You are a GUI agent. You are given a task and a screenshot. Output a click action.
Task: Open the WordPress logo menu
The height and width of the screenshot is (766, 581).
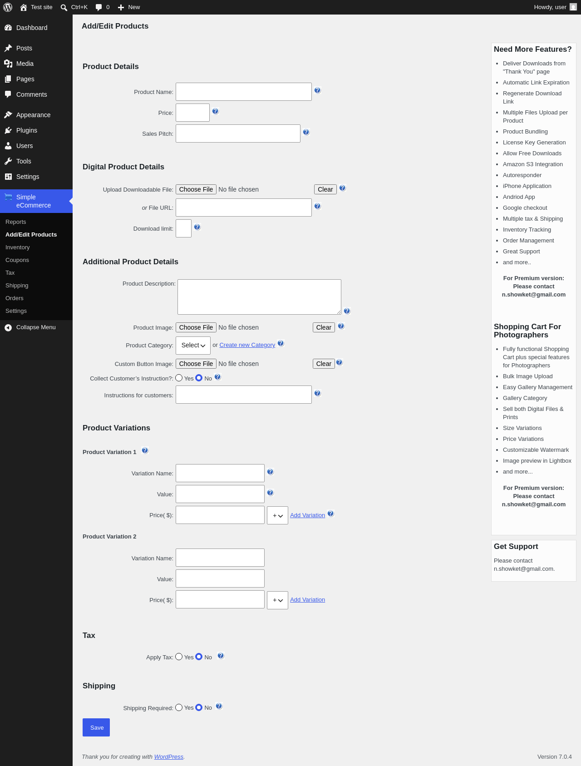click(x=8, y=7)
